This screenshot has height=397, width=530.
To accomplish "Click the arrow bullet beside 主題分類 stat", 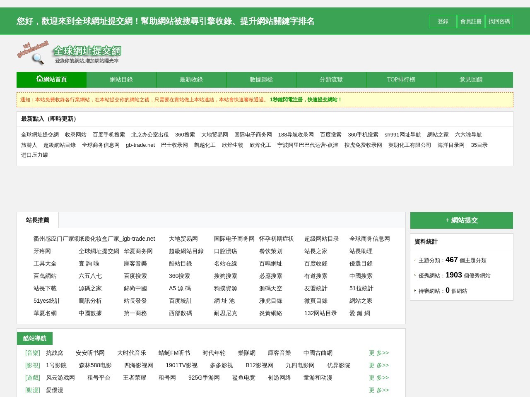I will click(x=415, y=260).
